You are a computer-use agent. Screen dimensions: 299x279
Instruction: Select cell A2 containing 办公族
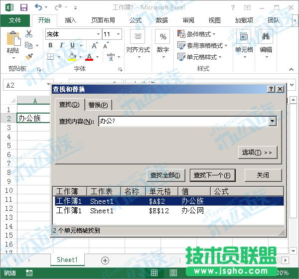33,118
